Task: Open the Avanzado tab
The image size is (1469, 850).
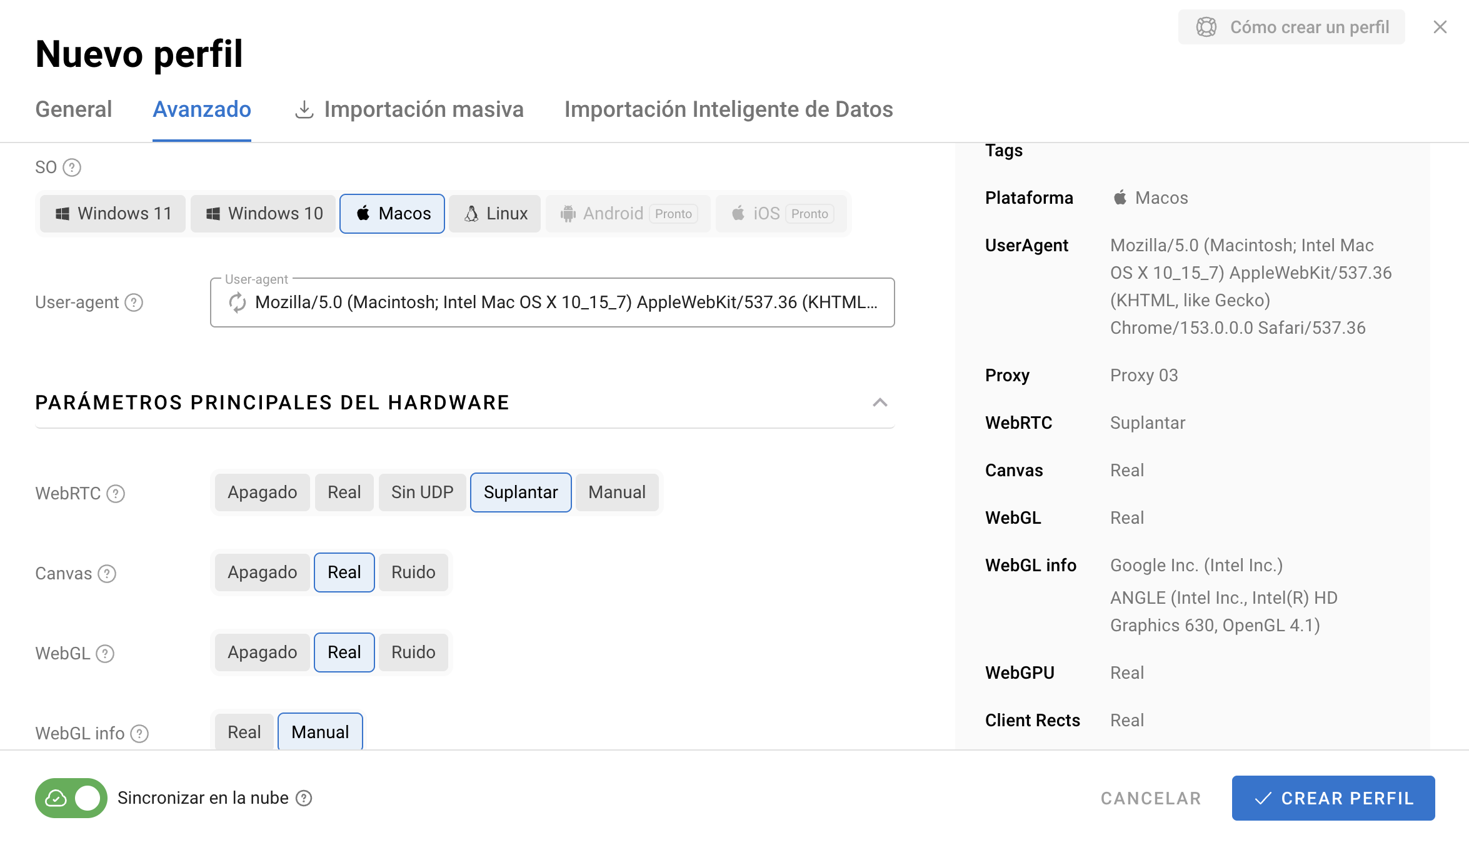Action: coord(202,109)
